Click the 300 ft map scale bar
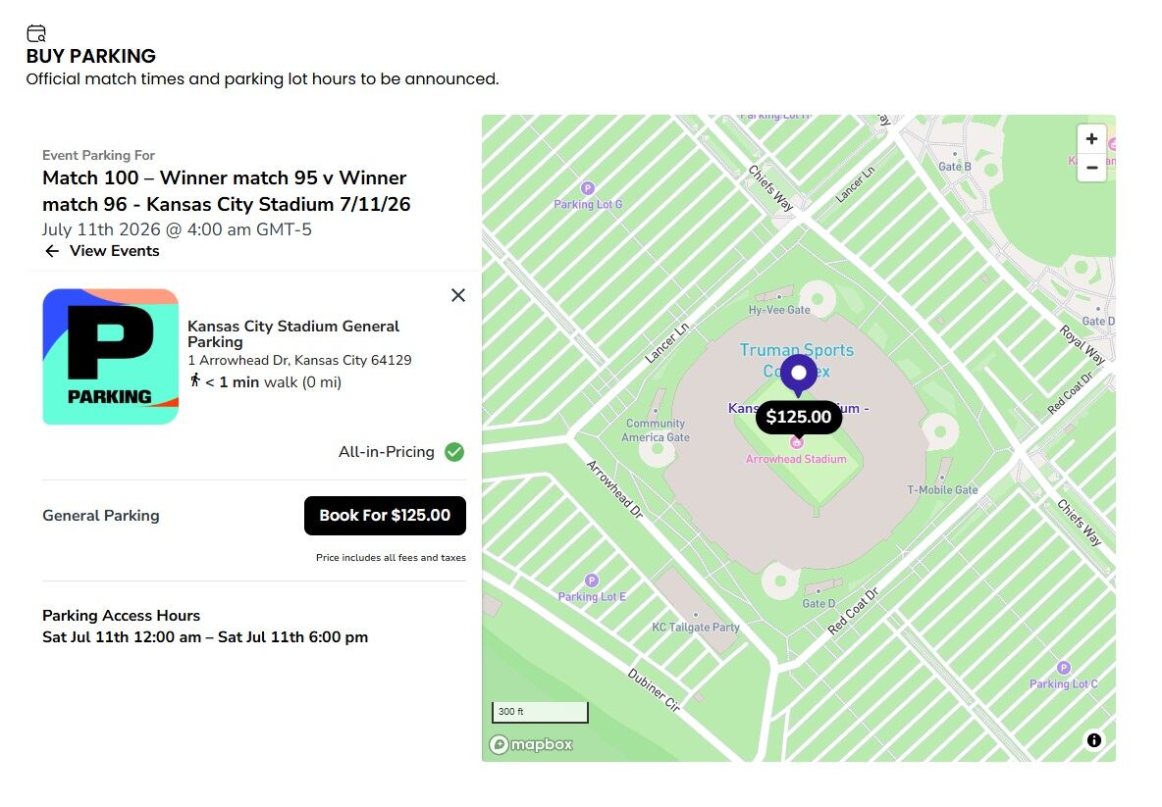 539,711
